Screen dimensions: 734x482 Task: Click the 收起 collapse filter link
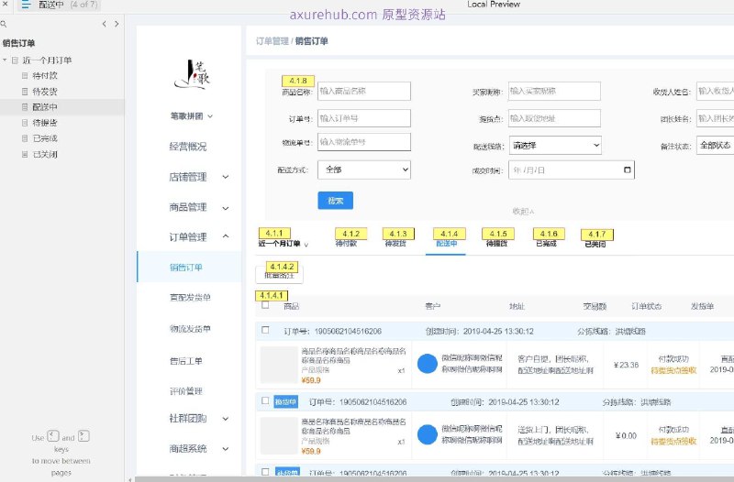tap(523, 212)
